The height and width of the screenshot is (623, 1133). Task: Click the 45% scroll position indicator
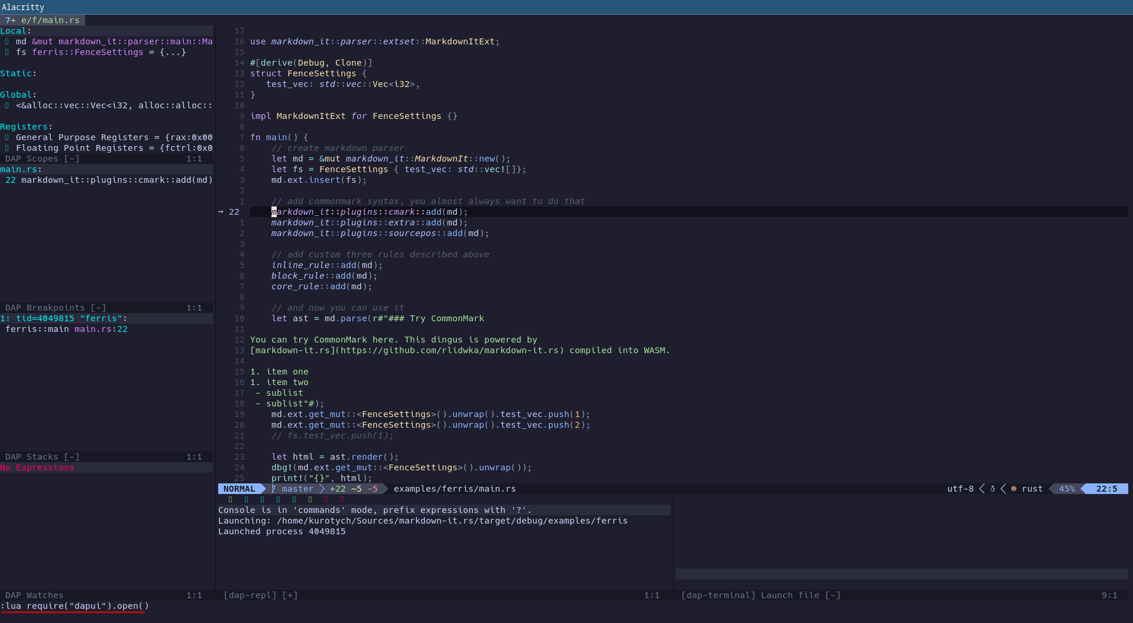(x=1067, y=489)
